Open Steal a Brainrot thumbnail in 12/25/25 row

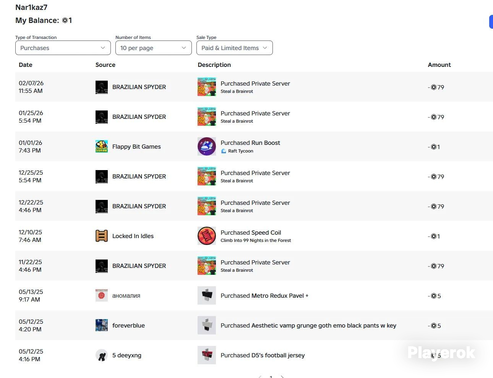(x=207, y=176)
